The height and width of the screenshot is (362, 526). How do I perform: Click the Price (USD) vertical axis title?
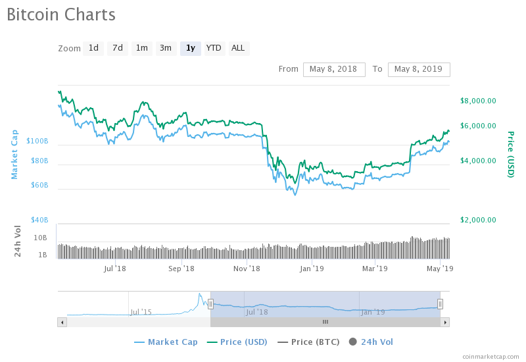click(511, 155)
